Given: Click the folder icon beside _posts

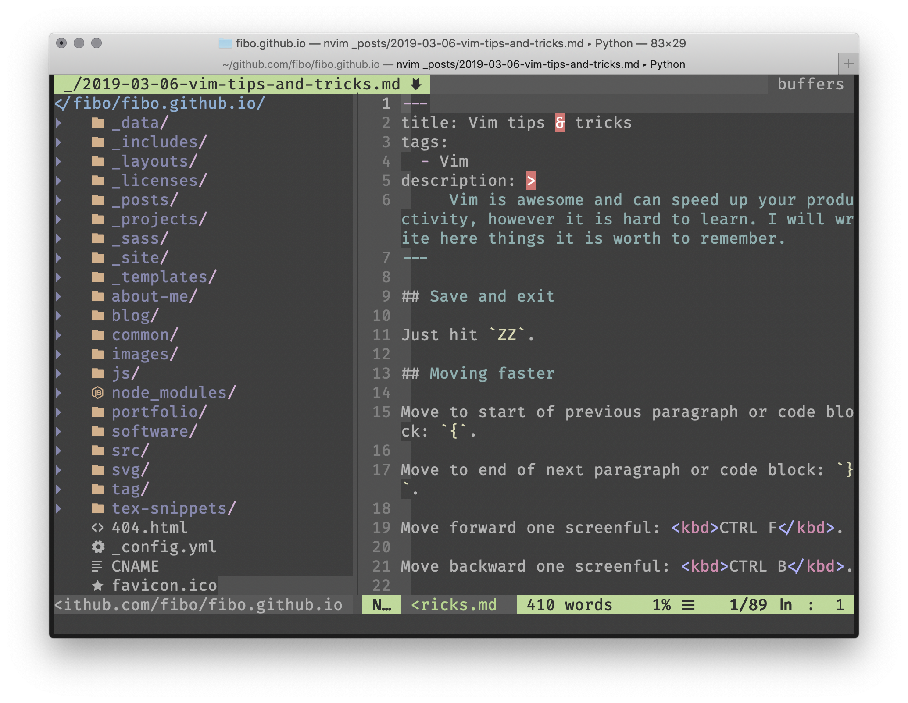Looking at the screenshot, I should [97, 199].
